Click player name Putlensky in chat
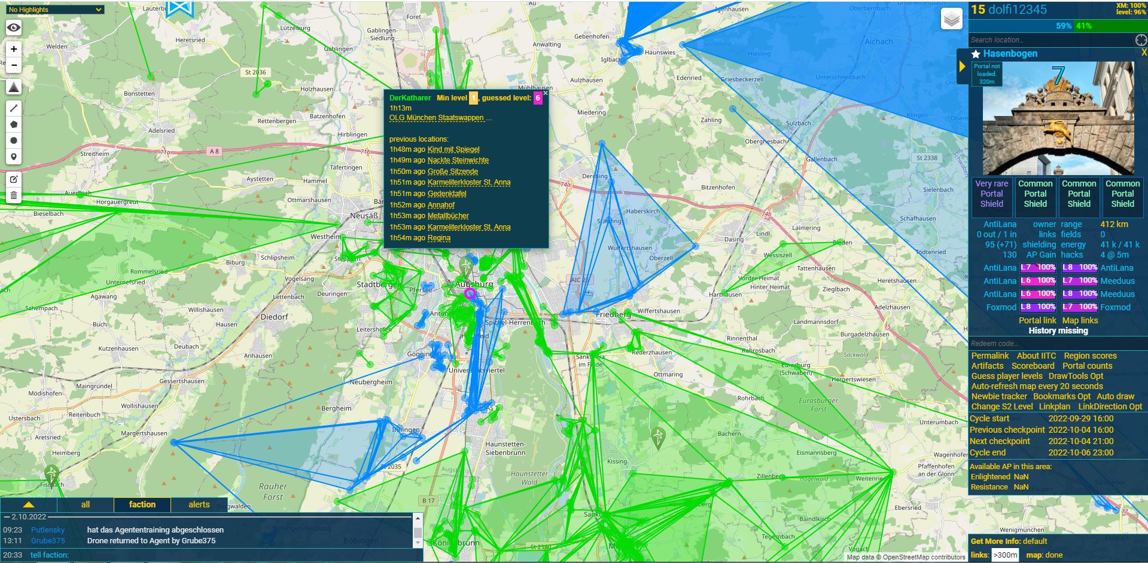Viewport: 1148px width, 563px height. (48, 530)
